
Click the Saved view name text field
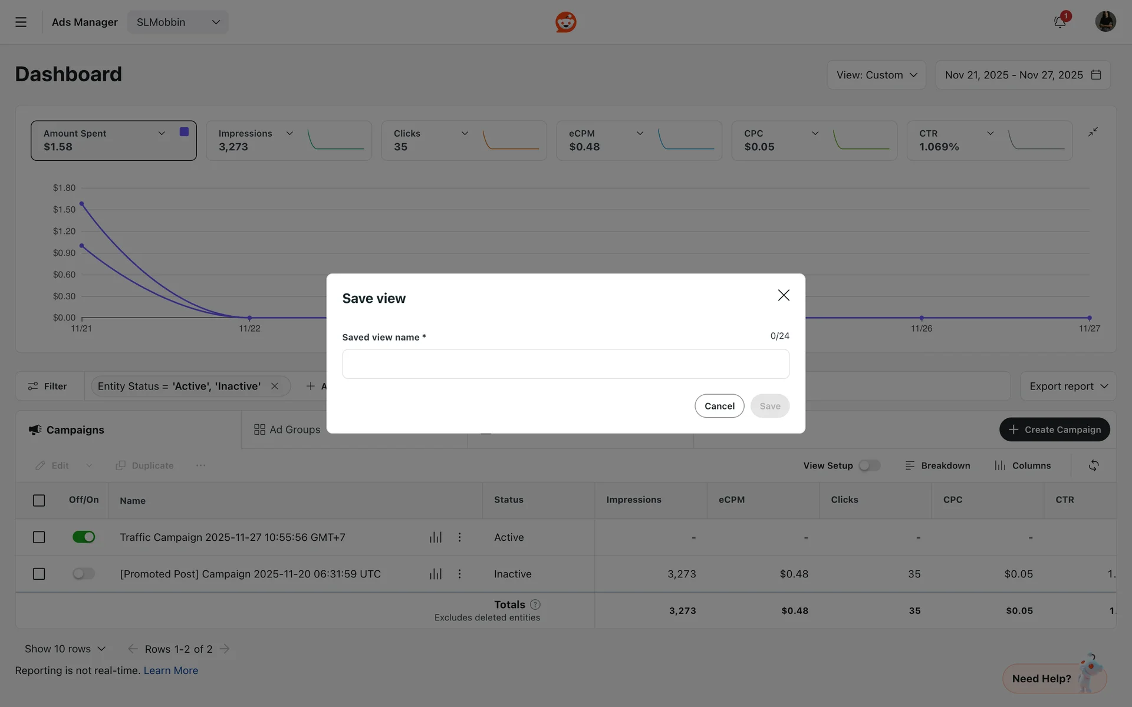tap(565, 364)
